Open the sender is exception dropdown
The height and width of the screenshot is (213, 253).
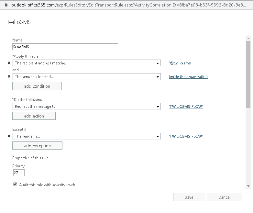pos(86,136)
